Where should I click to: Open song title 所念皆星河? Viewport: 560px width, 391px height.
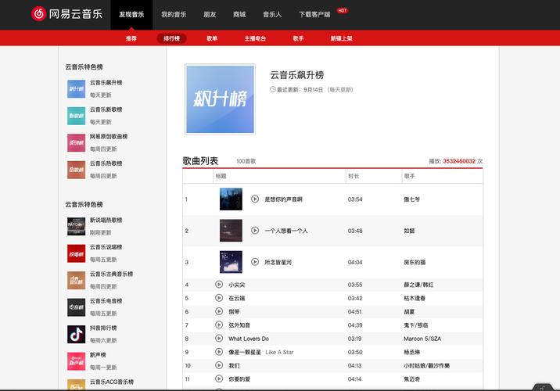278,262
